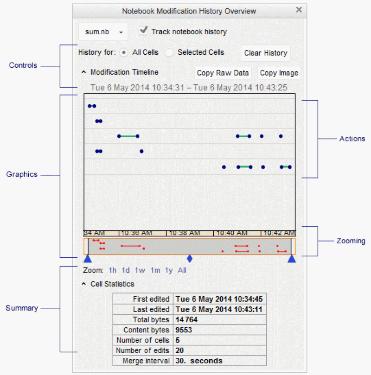Click Copy Raw Data to export history

pyautogui.click(x=223, y=73)
